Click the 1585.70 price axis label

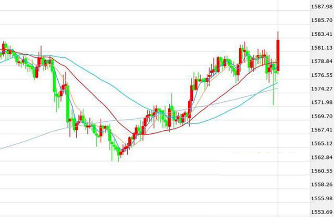click(322, 20)
